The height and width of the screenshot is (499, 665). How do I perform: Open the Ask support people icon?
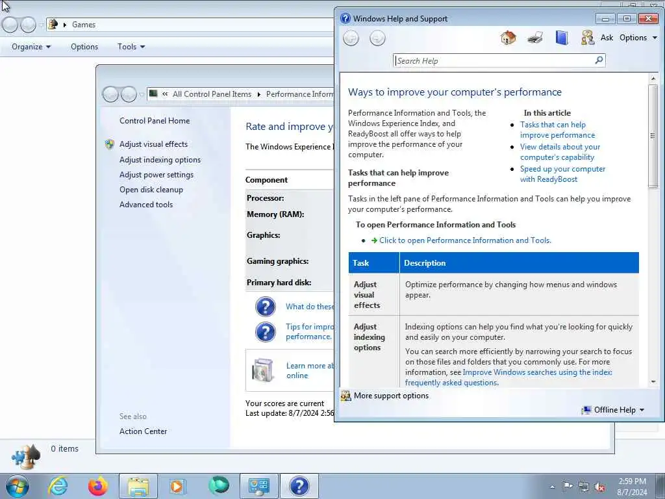[x=588, y=38]
